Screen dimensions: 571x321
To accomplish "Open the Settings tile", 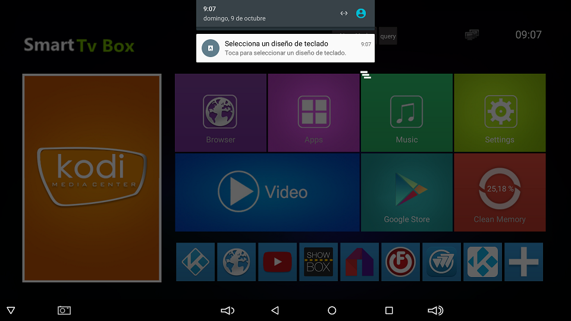I will [x=500, y=113].
